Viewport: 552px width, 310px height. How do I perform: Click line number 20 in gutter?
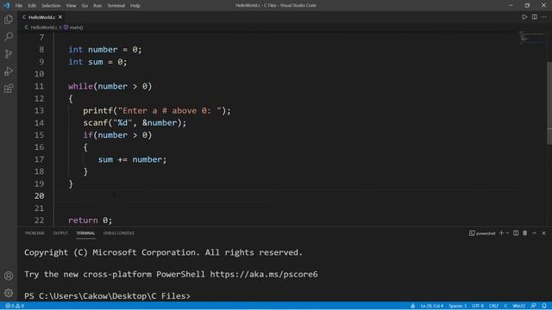tap(39, 196)
